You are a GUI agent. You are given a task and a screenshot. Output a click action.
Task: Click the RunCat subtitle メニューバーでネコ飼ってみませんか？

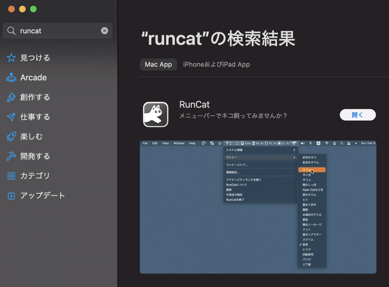[233, 116]
